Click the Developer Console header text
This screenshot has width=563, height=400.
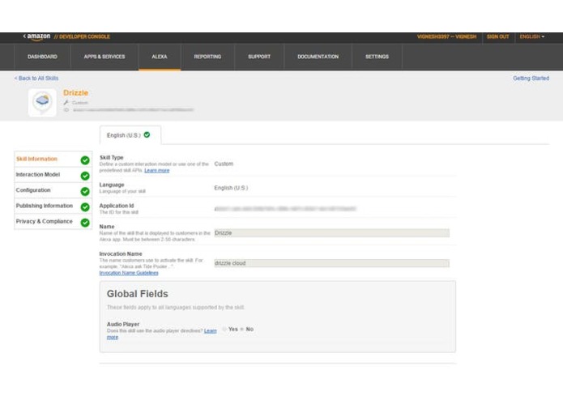(x=83, y=36)
